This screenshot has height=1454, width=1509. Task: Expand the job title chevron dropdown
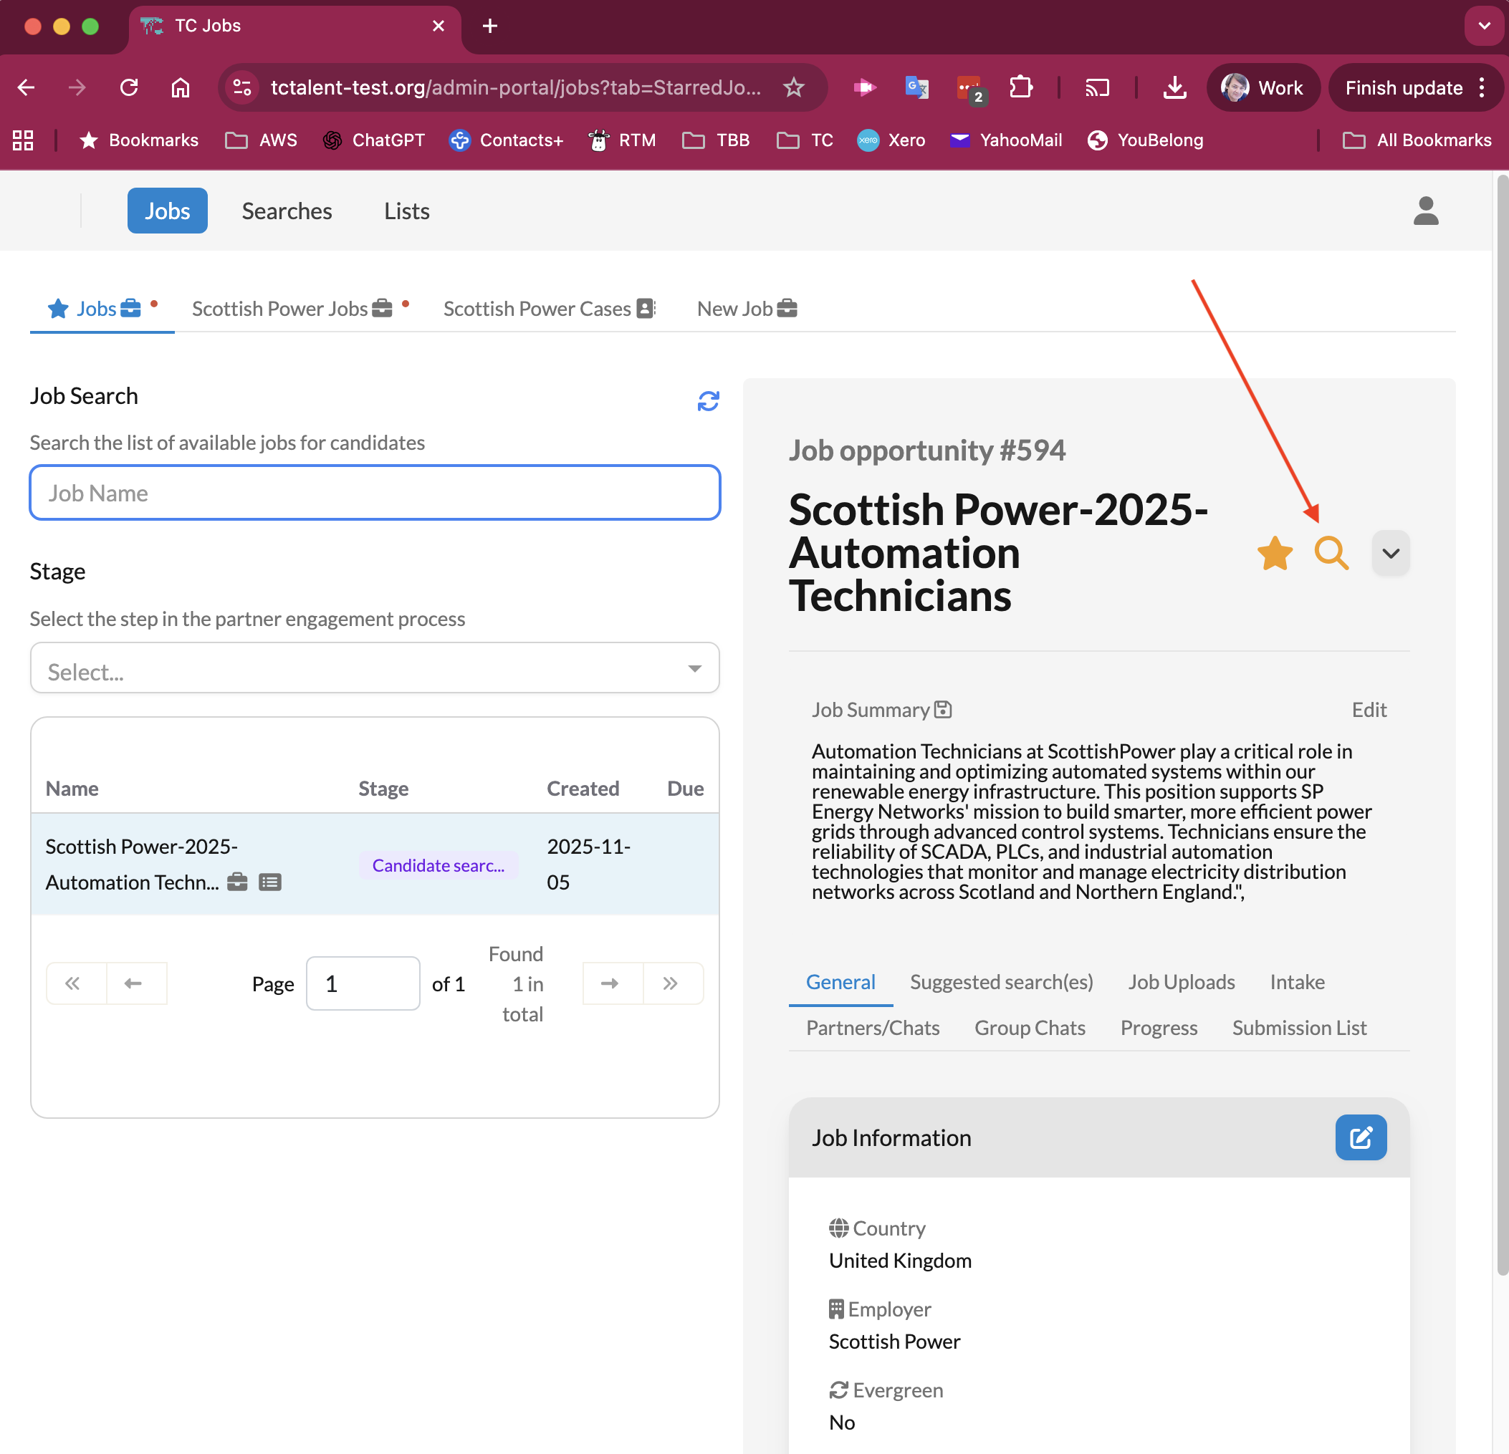[1389, 553]
